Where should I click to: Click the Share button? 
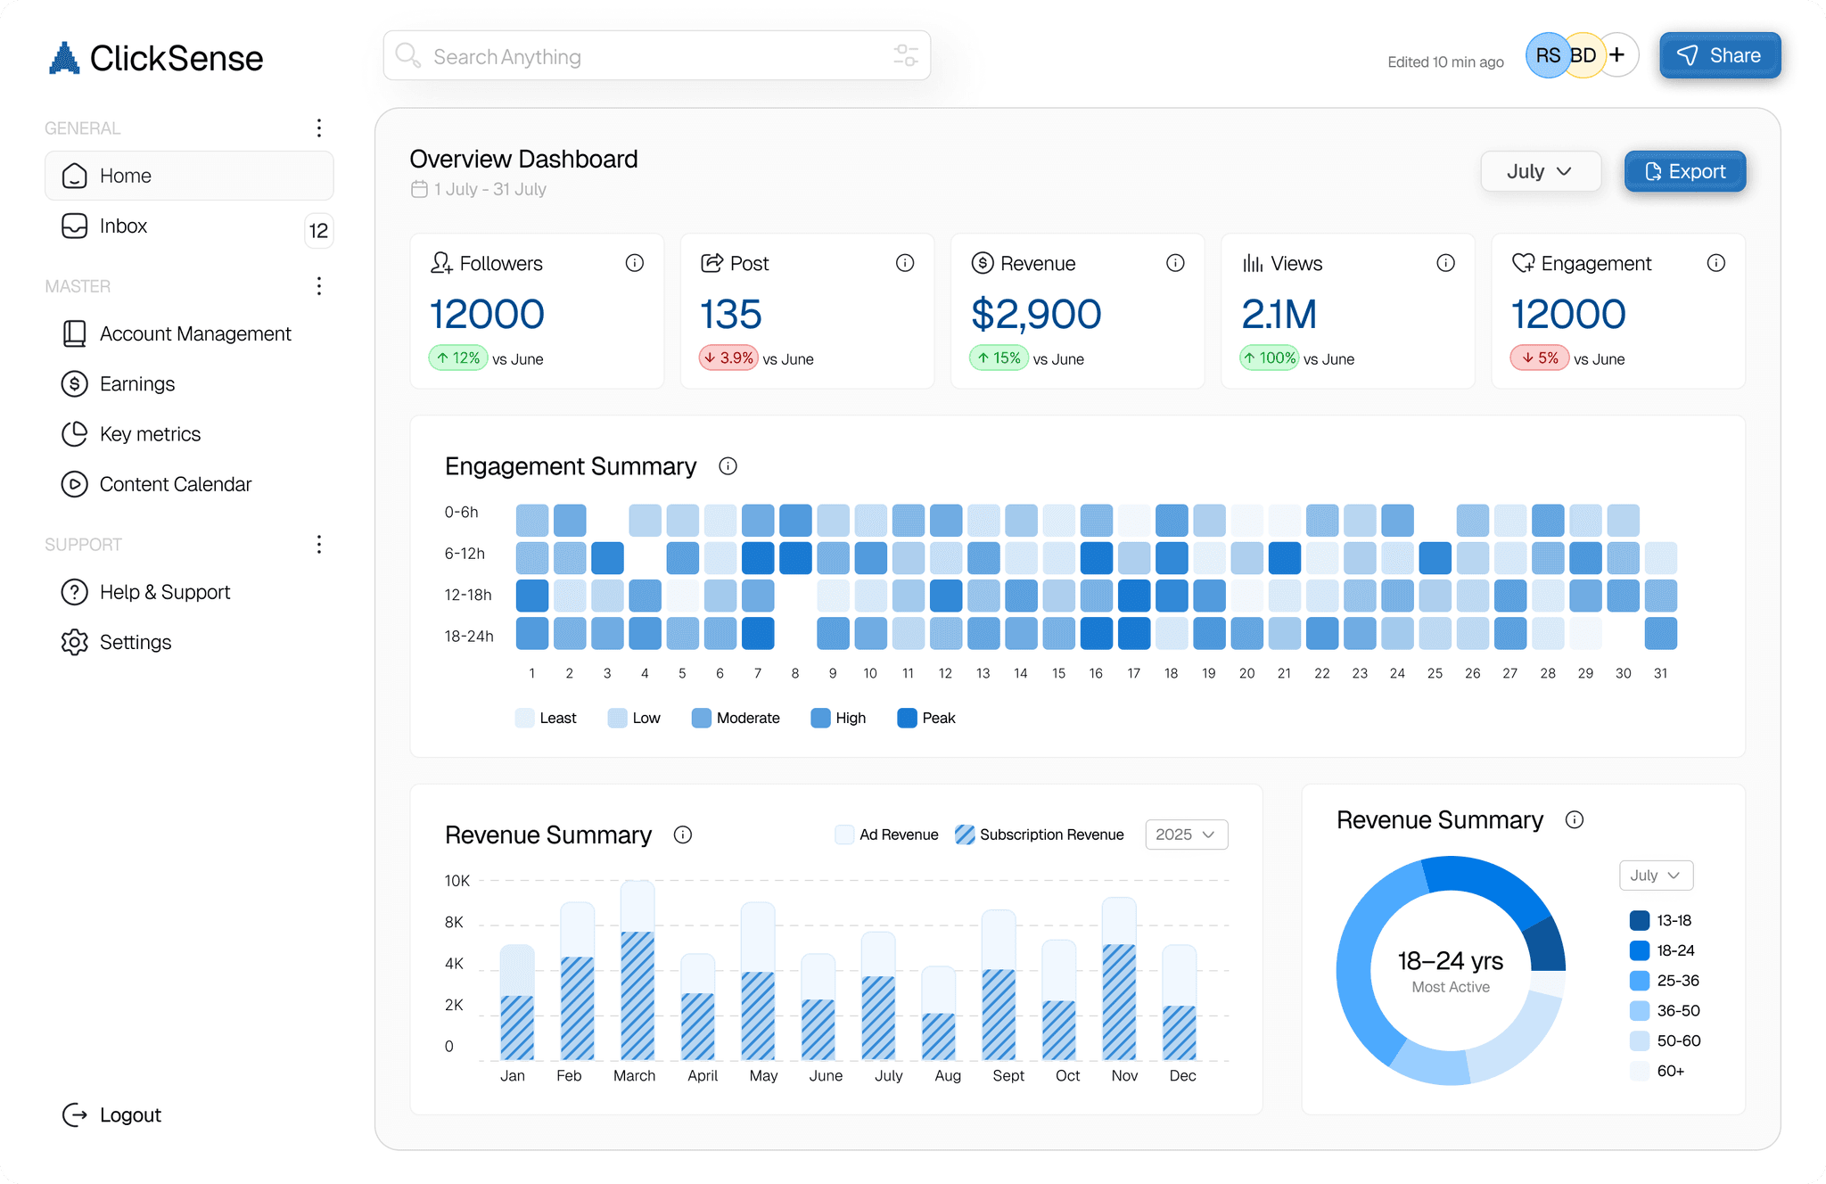pyautogui.click(x=1719, y=55)
